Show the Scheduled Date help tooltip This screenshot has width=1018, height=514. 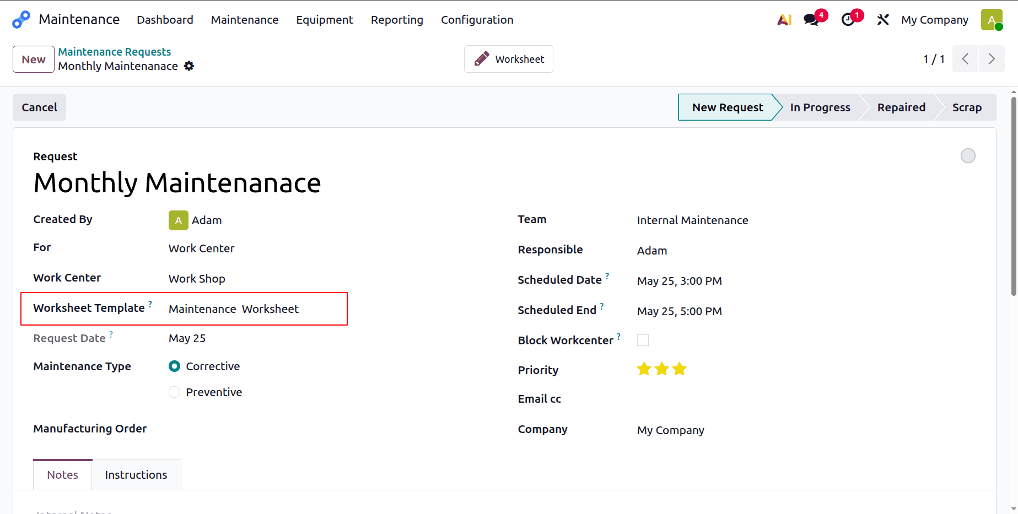click(x=607, y=275)
